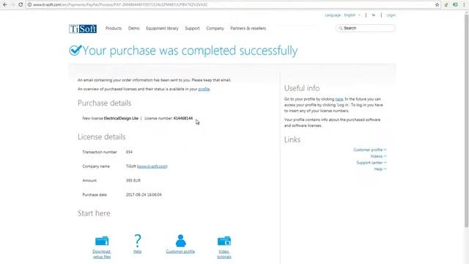Open the www.ti-soft.com company link
The image size is (469, 264).
(x=152, y=166)
